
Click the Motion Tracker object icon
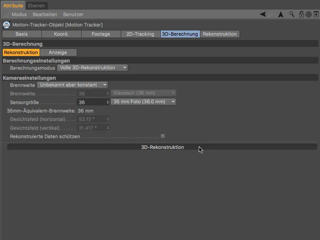pos(6,25)
